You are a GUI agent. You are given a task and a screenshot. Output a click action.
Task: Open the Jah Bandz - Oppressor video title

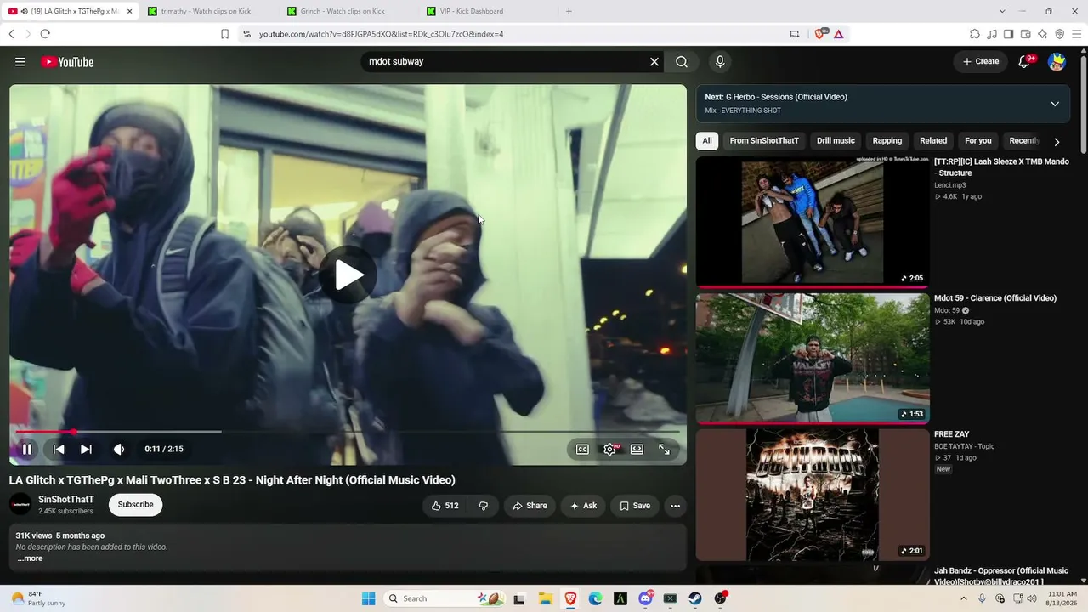(x=1001, y=576)
